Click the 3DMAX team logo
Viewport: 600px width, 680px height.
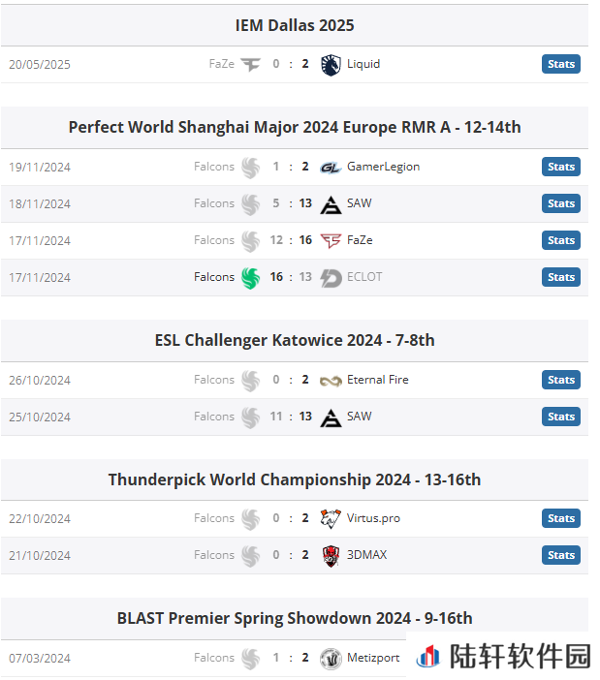tap(331, 556)
